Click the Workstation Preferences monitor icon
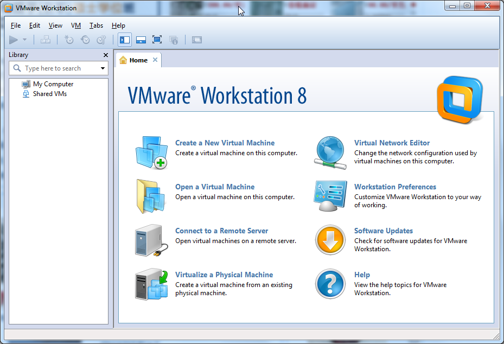This screenshot has height=344, width=504. pyautogui.click(x=330, y=196)
